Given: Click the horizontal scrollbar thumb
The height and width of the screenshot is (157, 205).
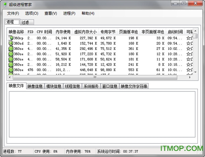Looking at the screenshot, I should (x=95, y=77).
